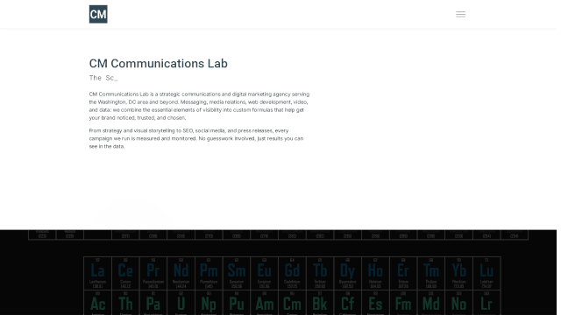Click the U Uranium element tile
Screen dimensions: 561x315
click(x=181, y=303)
